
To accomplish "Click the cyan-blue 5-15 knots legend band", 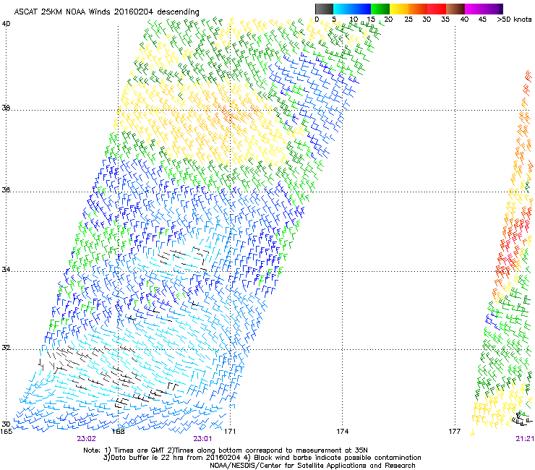I will point(352,9).
